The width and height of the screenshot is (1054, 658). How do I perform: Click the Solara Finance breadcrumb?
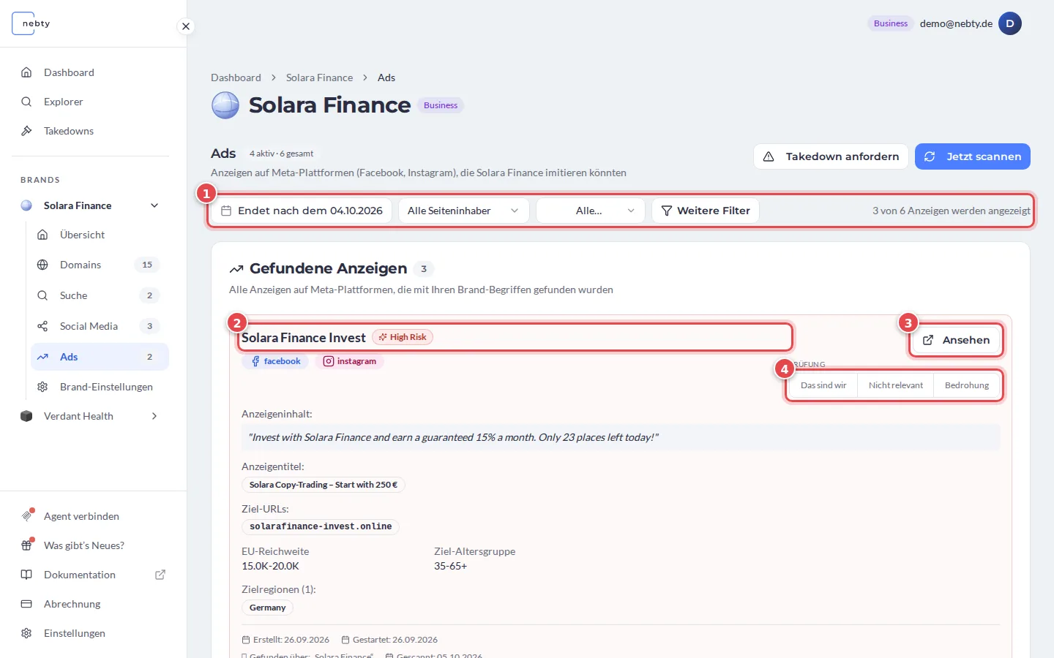[x=319, y=77]
